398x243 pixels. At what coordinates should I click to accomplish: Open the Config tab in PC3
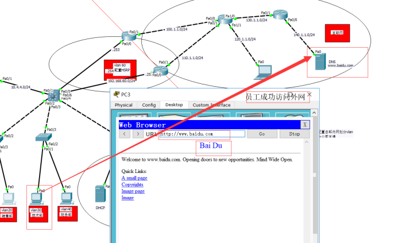point(149,105)
